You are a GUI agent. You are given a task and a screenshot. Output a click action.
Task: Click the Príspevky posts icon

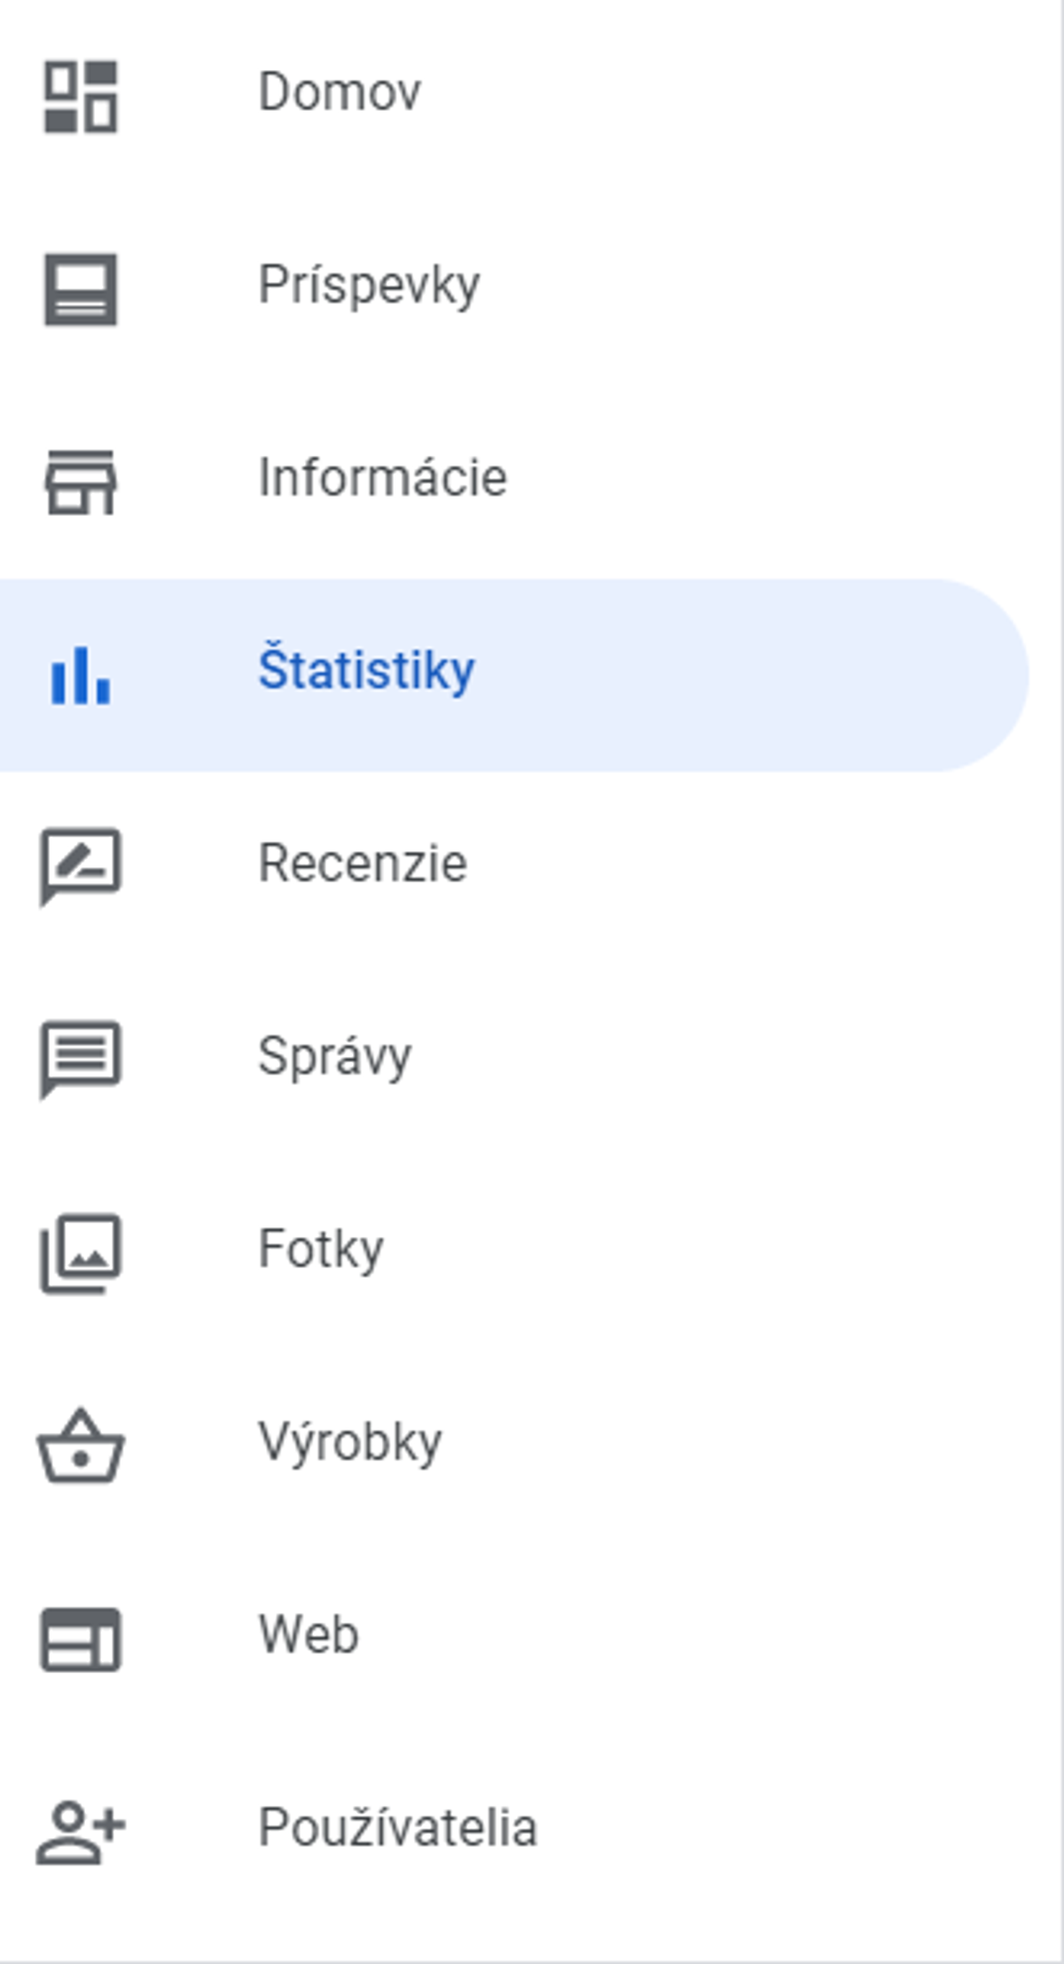tap(81, 289)
